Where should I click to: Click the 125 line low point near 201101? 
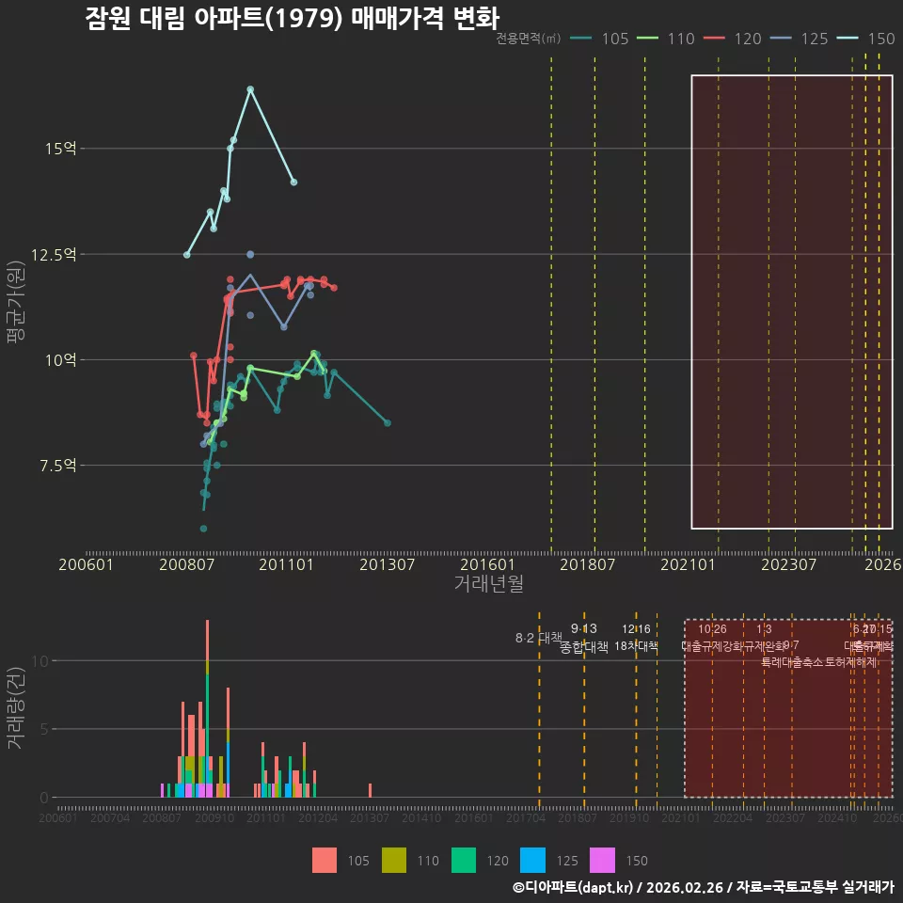(284, 326)
